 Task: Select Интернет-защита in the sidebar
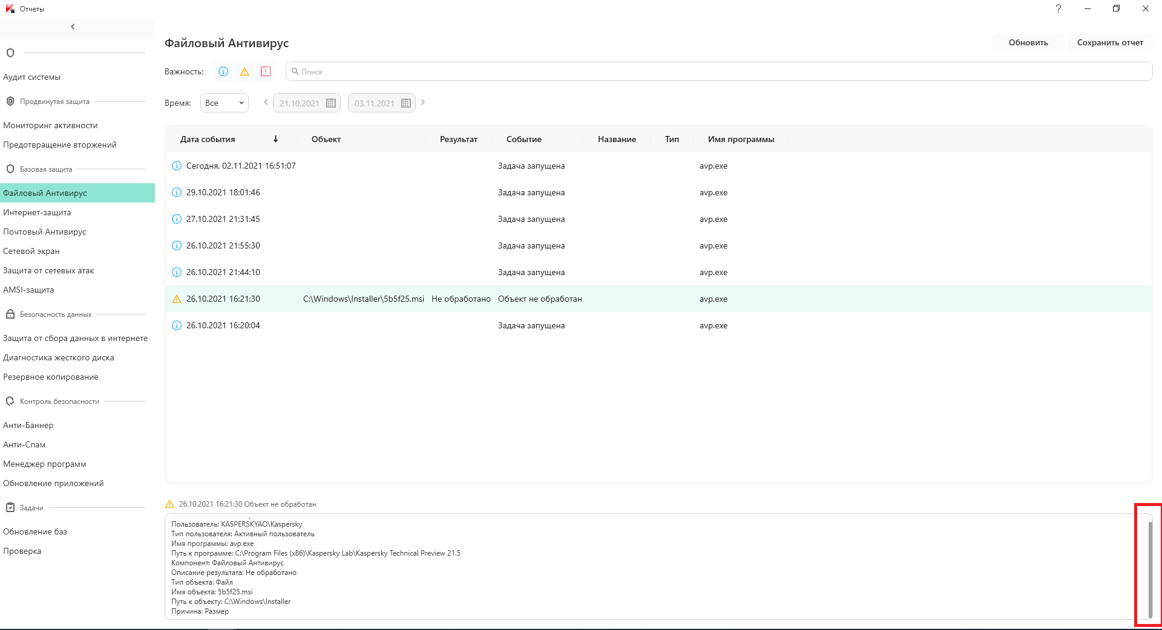pyautogui.click(x=37, y=213)
